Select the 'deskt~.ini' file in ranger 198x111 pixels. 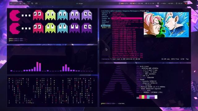coord(106,27)
